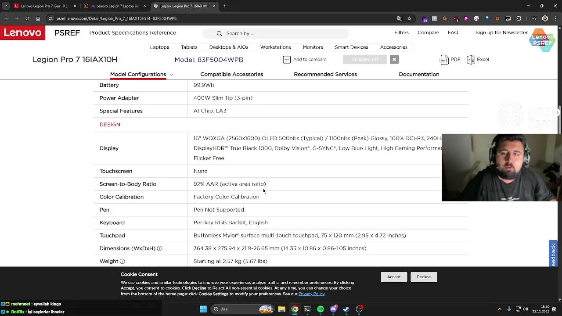The height and width of the screenshot is (316, 562).
Task: Bookmark this page with the star icon
Action: click(x=409, y=18)
